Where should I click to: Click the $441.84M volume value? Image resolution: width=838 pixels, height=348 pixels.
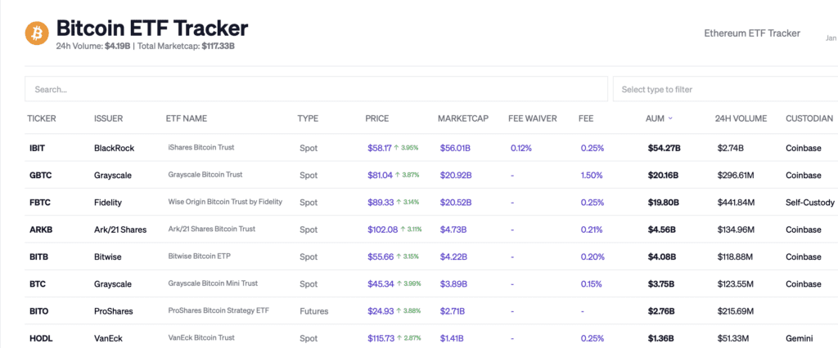point(736,203)
